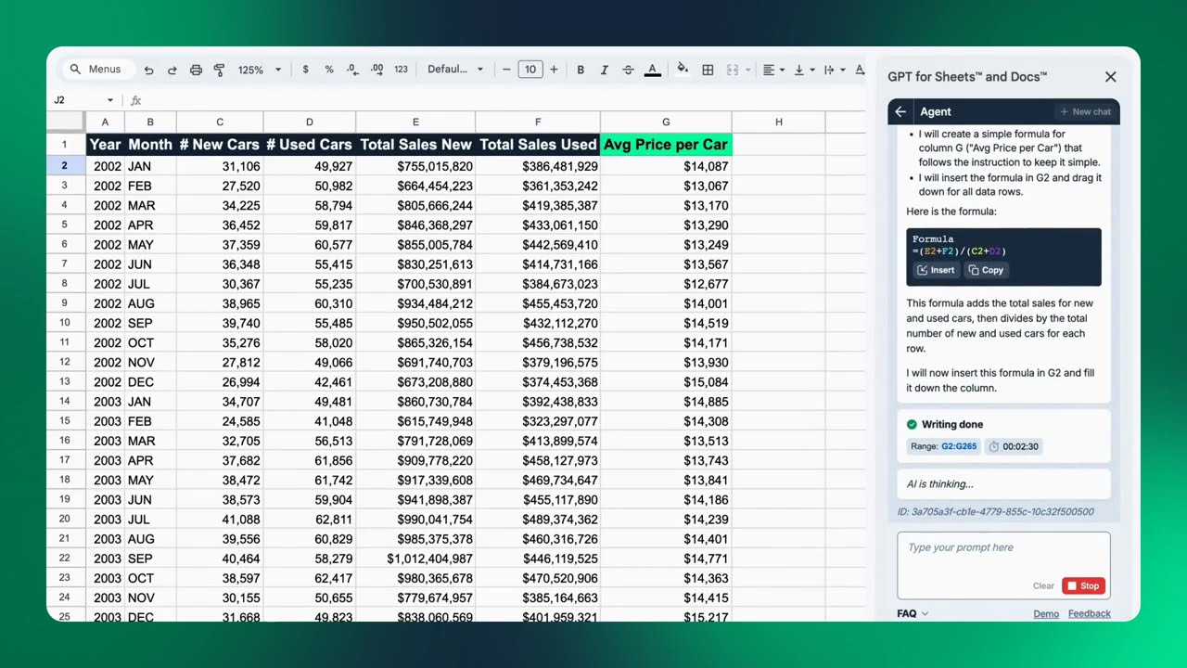Open the Name box dropdown arrow

pyautogui.click(x=110, y=100)
